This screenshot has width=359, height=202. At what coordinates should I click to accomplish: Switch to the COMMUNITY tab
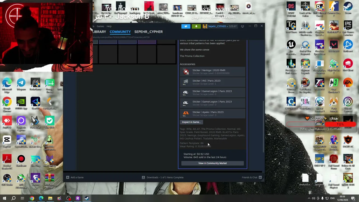tap(120, 32)
